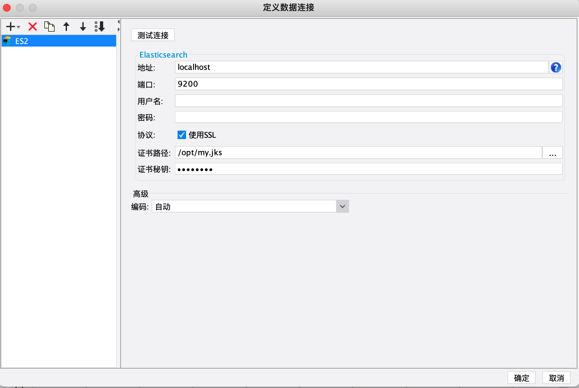The width and height of the screenshot is (579, 388).
Task: Confirm with the 确定 button
Action: 521,378
